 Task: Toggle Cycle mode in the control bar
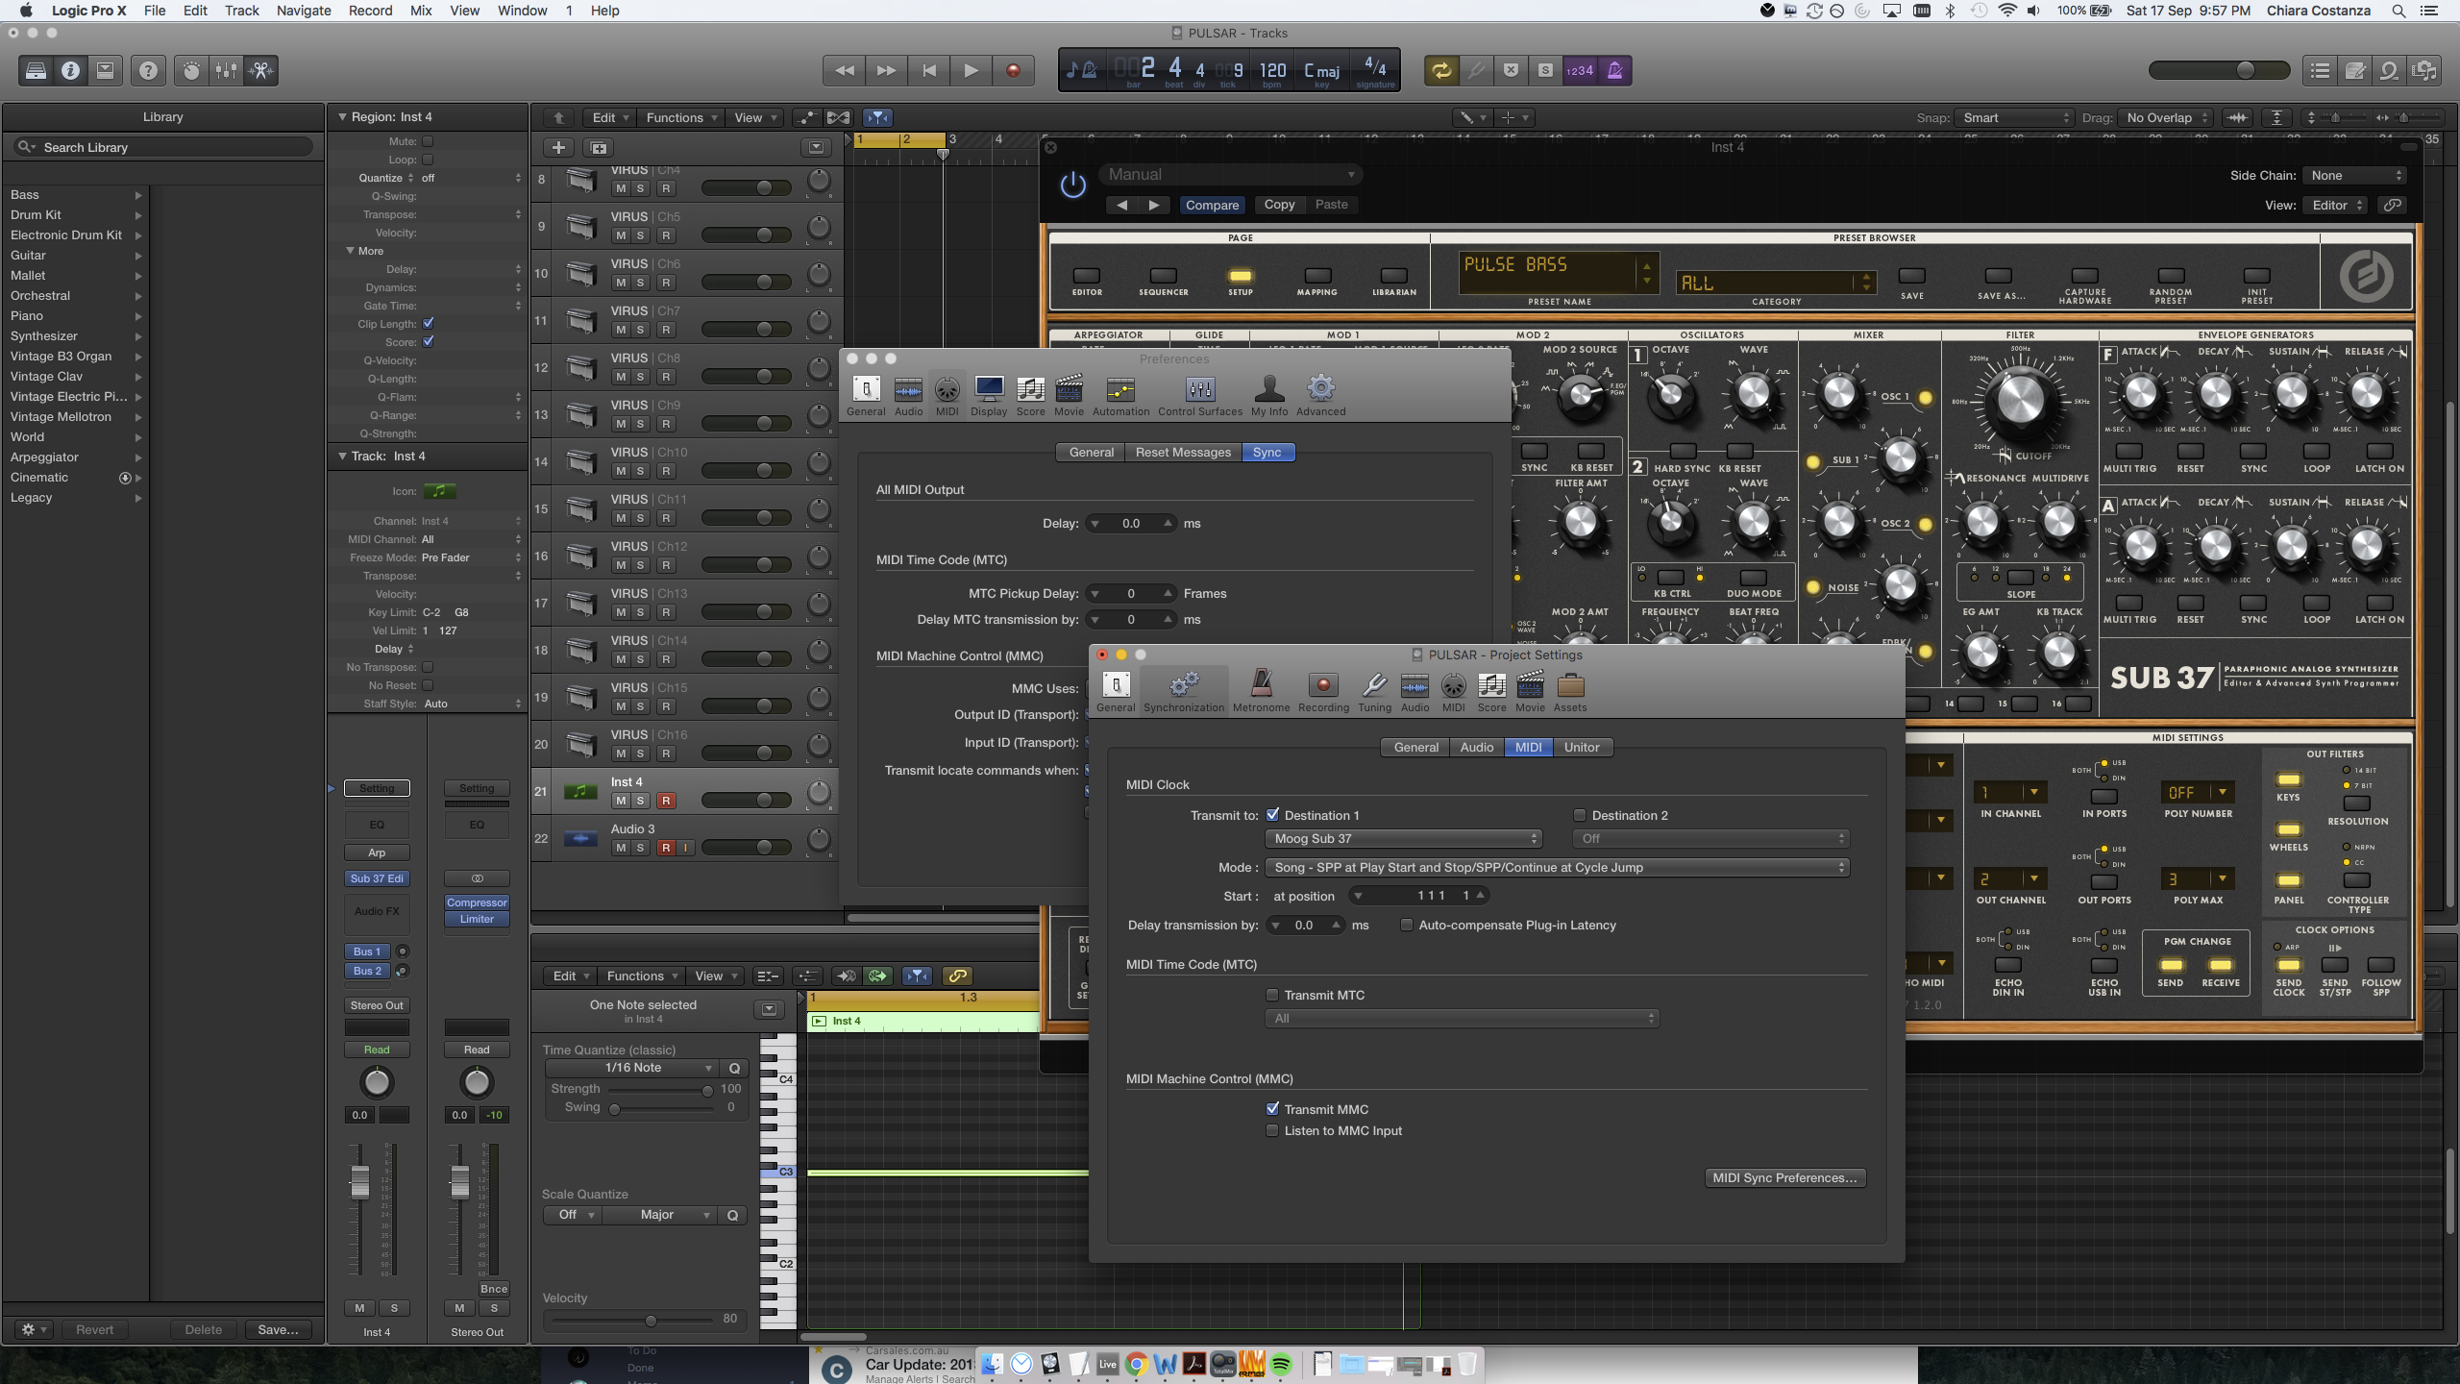pyautogui.click(x=1440, y=70)
